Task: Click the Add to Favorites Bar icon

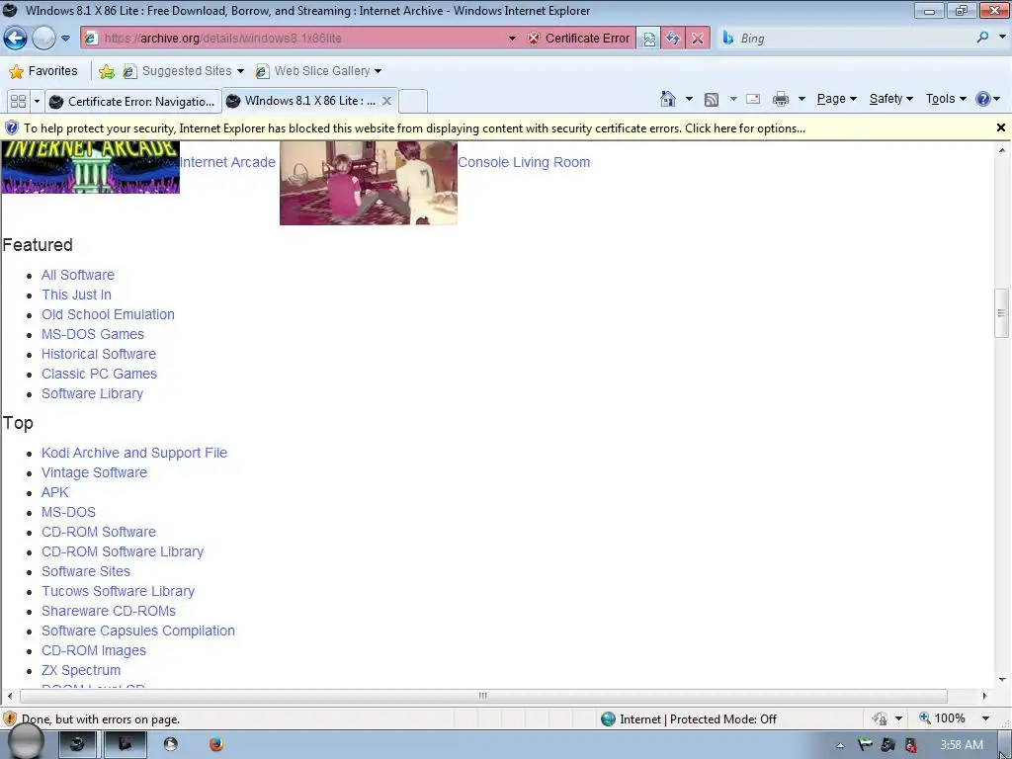Action: 107,71
